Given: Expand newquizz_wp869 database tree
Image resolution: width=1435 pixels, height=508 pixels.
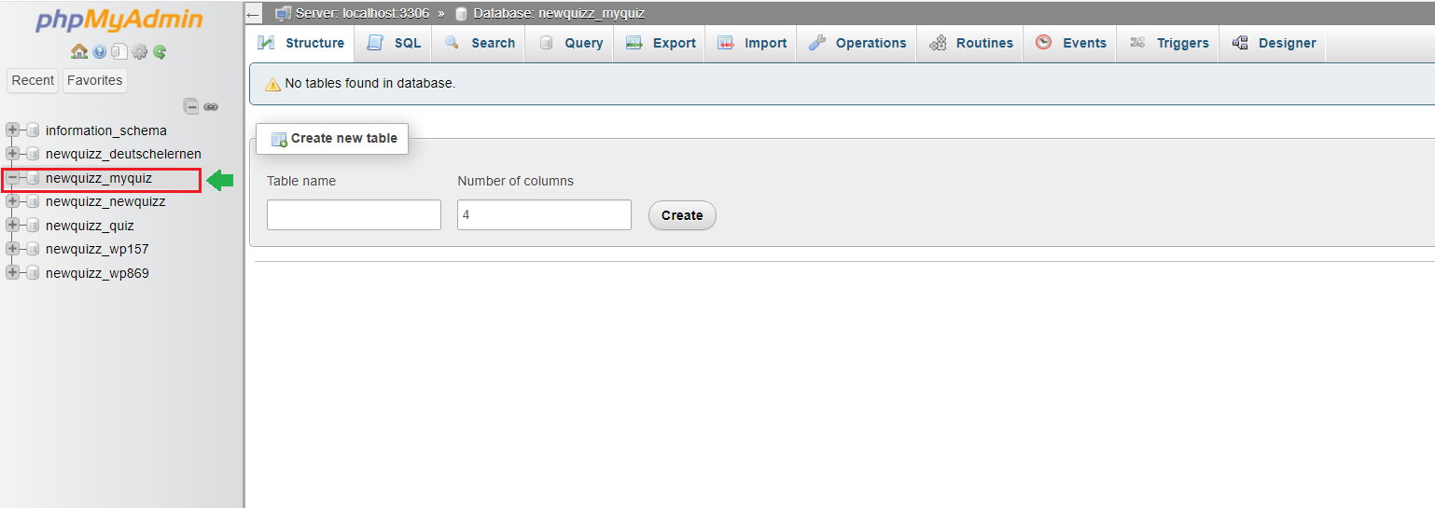Looking at the screenshot, I should [x=12, y=273].
